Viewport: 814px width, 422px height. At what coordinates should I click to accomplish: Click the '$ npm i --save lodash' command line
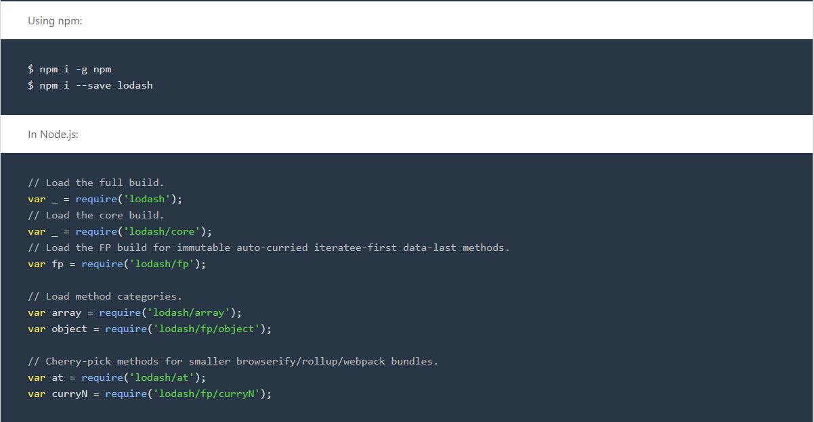(x=90, y=85)
